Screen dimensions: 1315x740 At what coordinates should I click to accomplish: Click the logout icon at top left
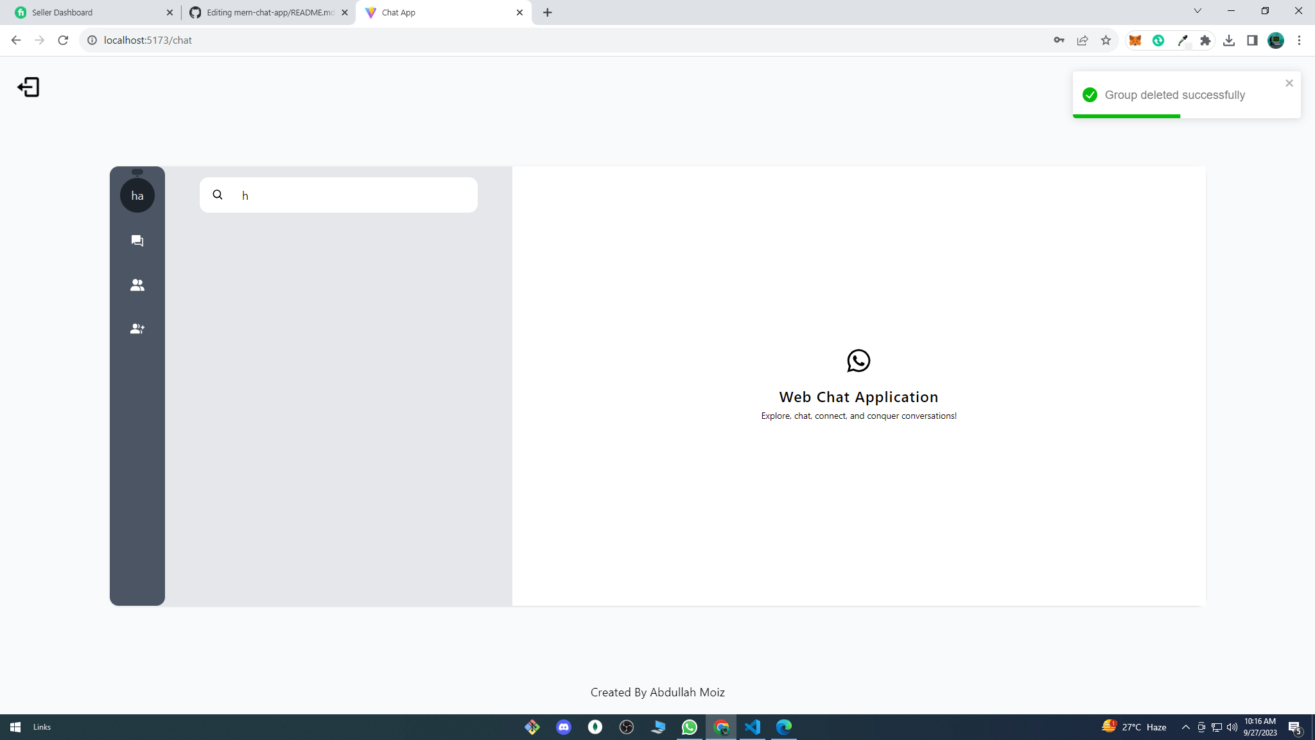(x=28, y=87)
